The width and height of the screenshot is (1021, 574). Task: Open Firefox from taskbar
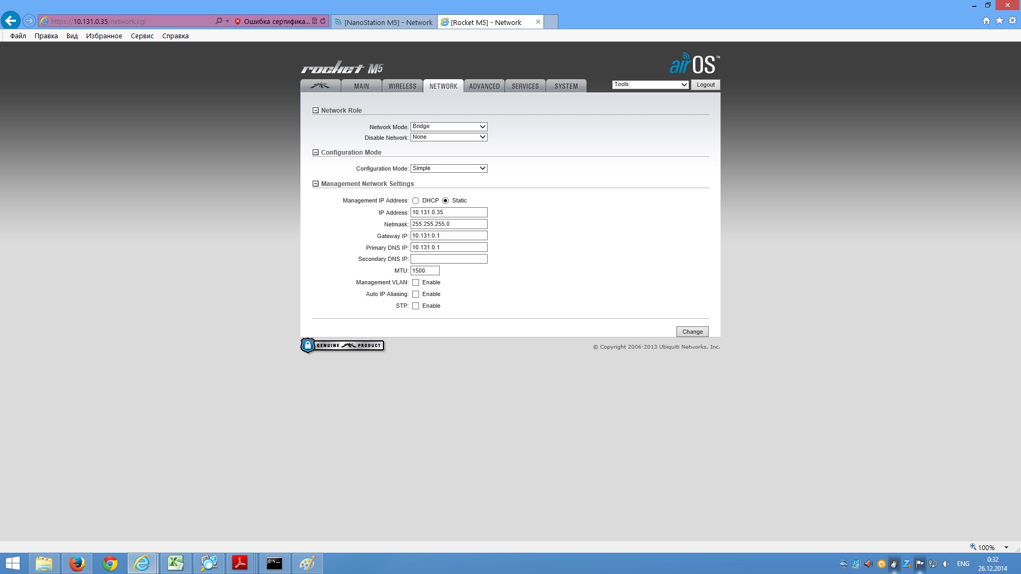(77, 563)
